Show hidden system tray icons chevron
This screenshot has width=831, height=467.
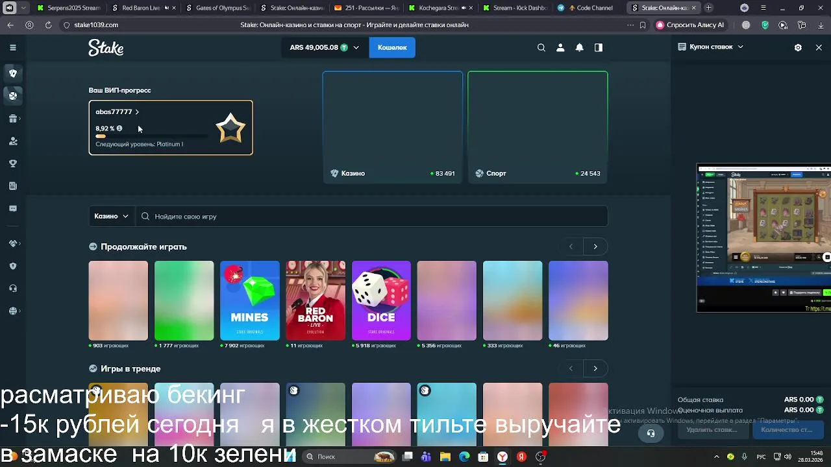click(717, 457)
